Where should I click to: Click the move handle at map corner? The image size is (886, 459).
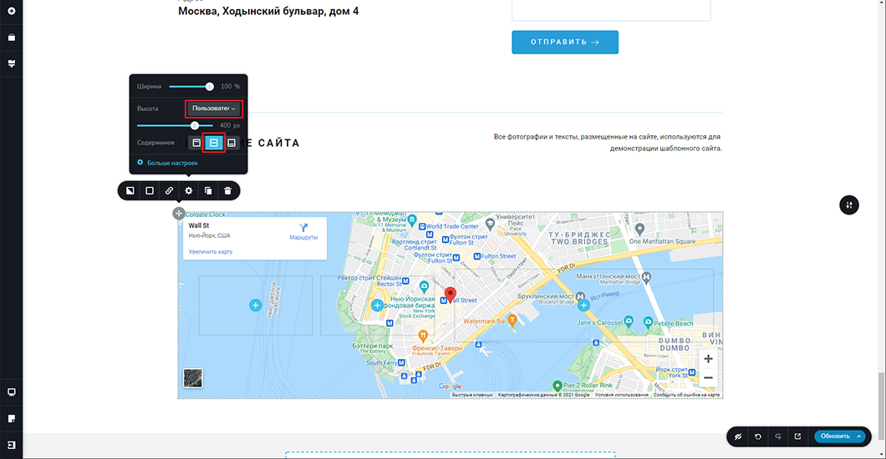[179, 213]
